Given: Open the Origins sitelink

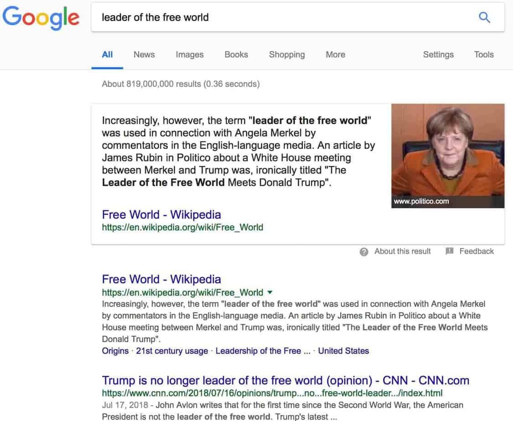Looking at the screenshot, I should 115,351.
